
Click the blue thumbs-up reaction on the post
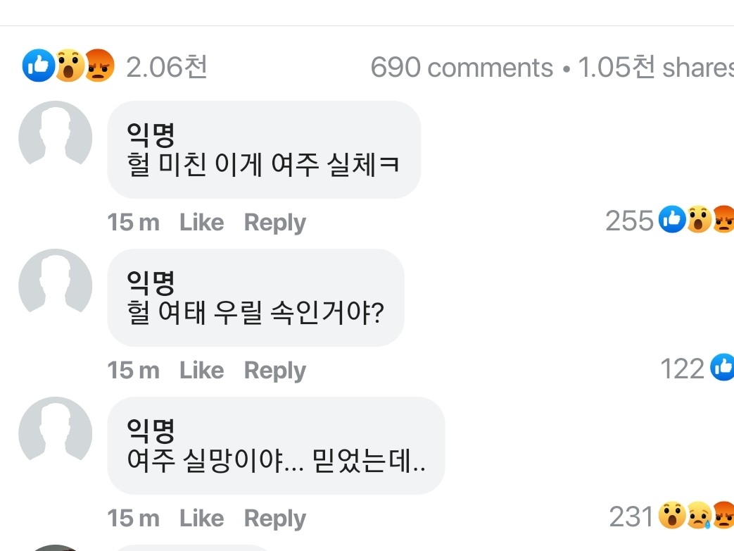point(38,66)
